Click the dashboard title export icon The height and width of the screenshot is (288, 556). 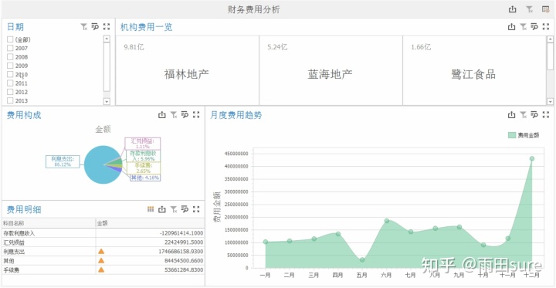[x=513, y=9]
